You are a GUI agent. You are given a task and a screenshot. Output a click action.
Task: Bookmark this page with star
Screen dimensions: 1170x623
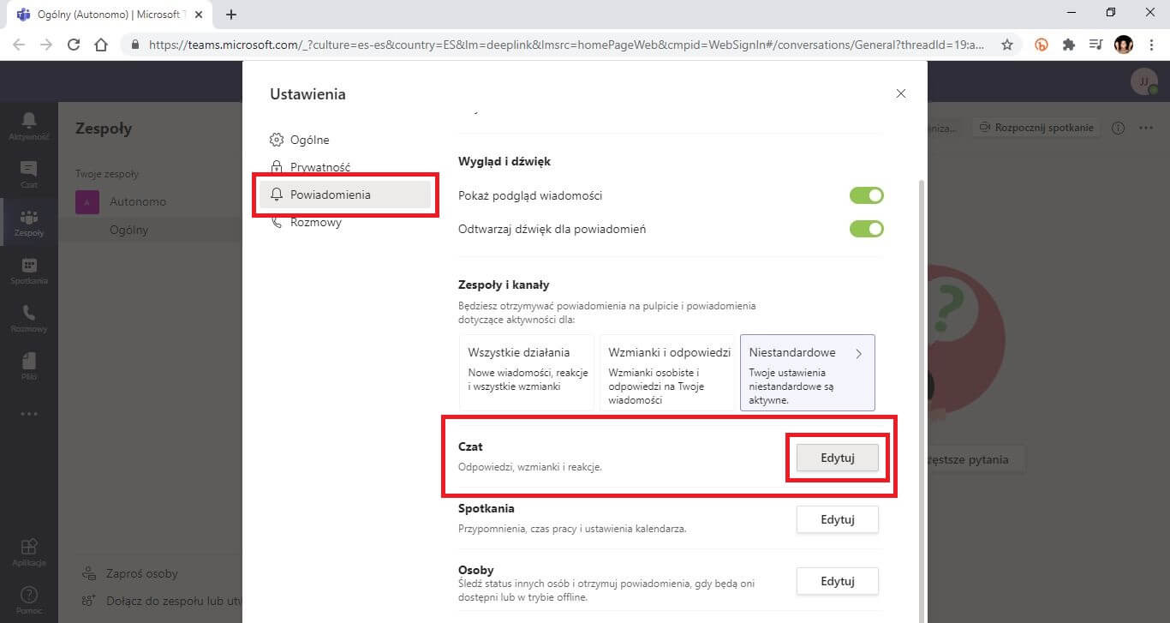coord(1007,45)
